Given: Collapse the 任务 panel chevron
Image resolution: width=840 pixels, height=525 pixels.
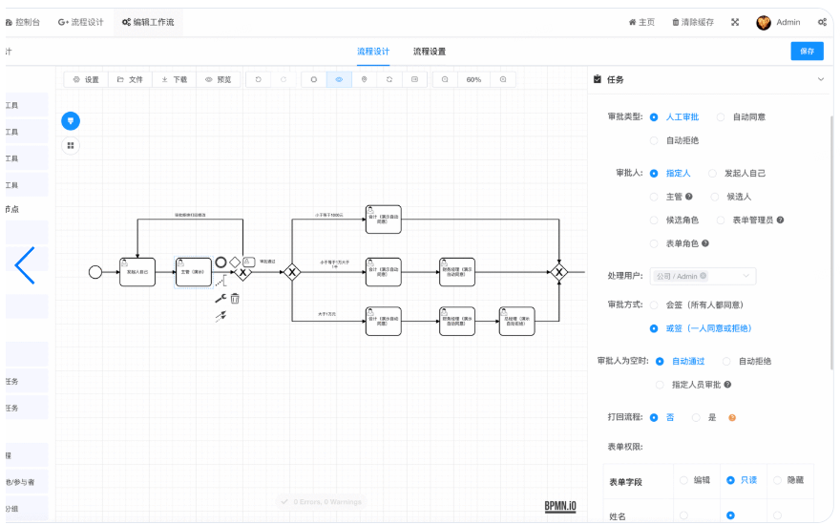Looking at the screenshot, I should click(x=821, y=79).
